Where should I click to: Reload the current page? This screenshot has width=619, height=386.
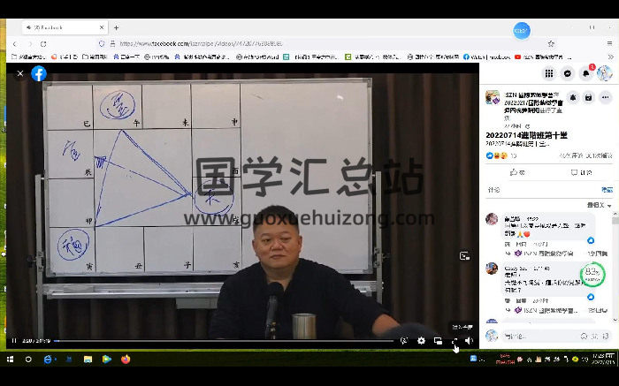(43, 44)
